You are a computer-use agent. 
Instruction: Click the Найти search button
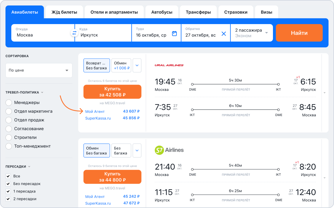299,33
